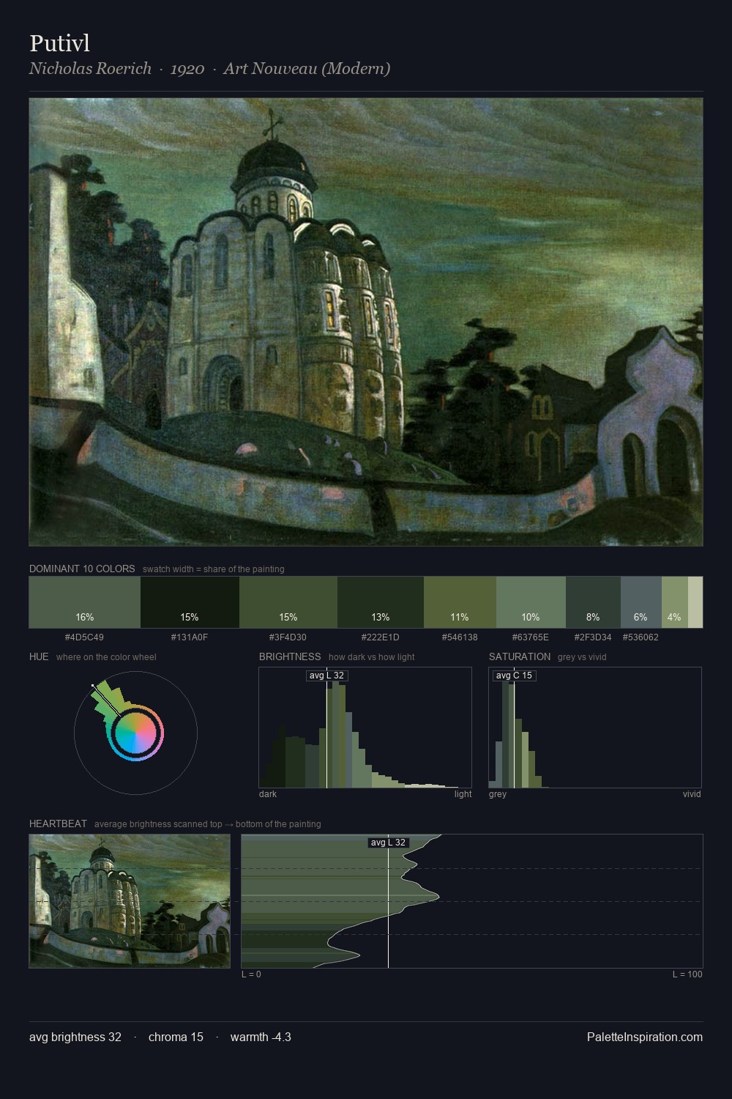
Task: Click the hex code '#222E1D'
Action: tap(381, 637)
